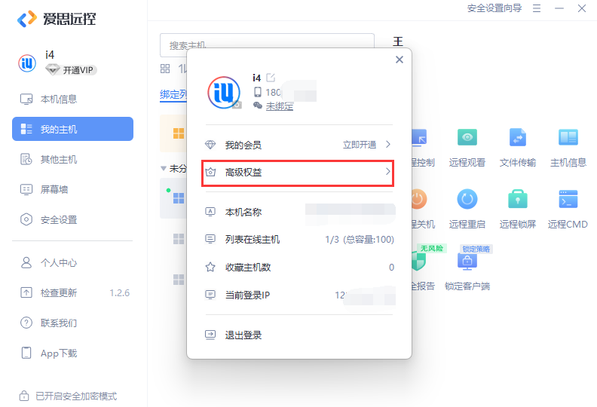Open the hamburger menu in the title bar
Viewport: 597px width, 407px height.
point(537,8)
